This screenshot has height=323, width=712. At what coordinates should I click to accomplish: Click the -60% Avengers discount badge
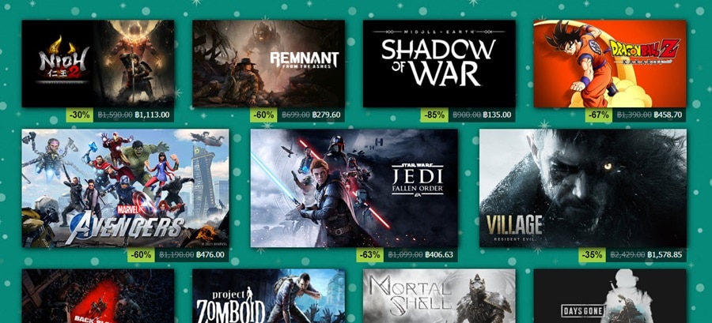tap(141, 254)
